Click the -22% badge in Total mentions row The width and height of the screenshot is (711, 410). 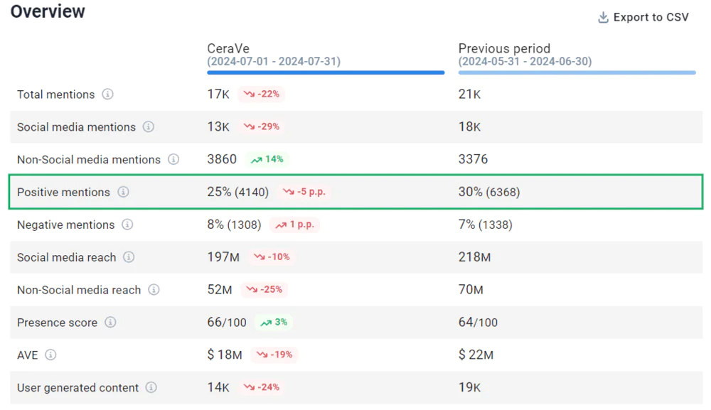point(261,95)
